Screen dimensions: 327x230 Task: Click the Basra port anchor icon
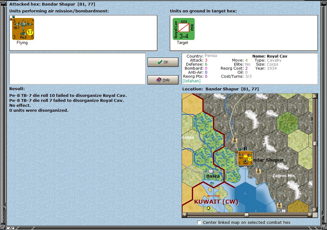click(211, 171)
